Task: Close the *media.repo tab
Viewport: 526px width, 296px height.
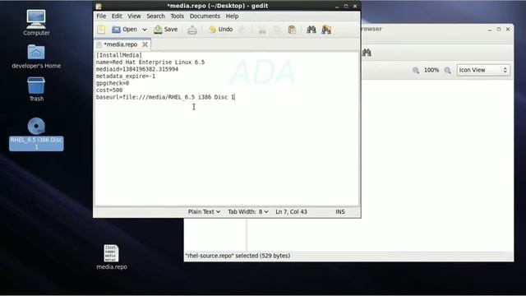Action: point(145,44)
